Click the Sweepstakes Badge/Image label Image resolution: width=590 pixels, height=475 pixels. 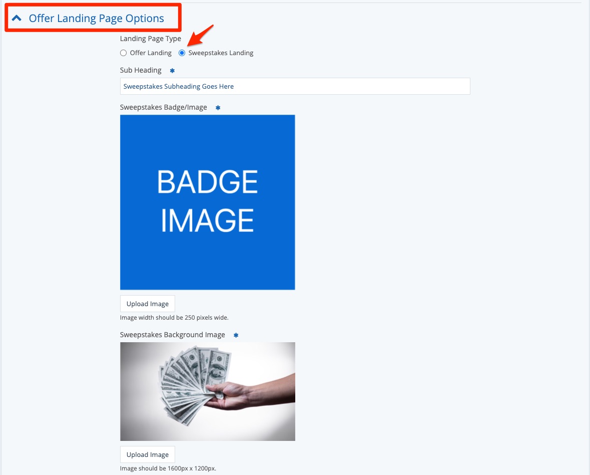pyautogui.click(x=163, y=107)
